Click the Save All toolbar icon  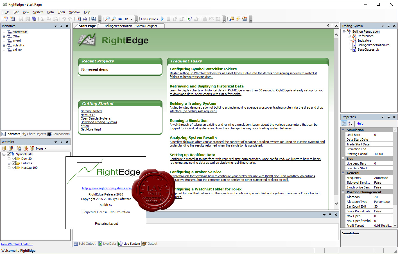pos(34,19)
